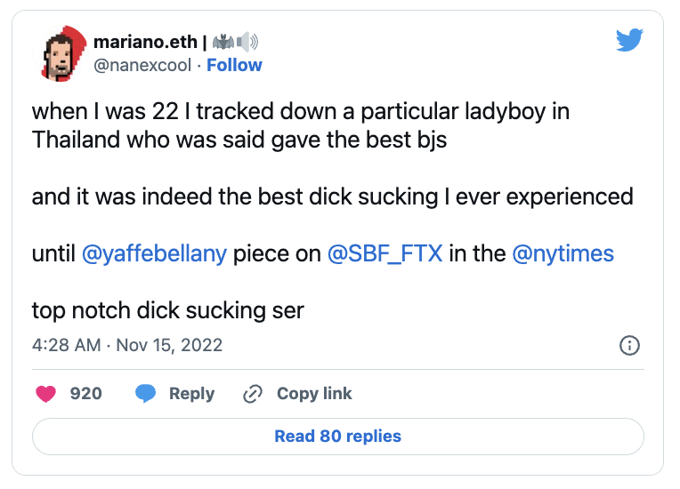Open the @SBF_FTX mention
This screenshot has width=680, height=489.
[385, 253]
